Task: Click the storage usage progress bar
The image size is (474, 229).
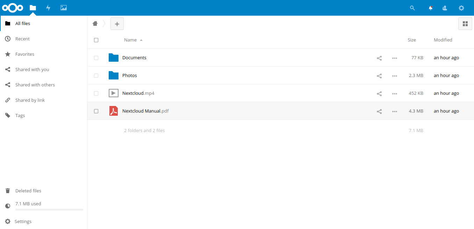Action: (49, 209)
